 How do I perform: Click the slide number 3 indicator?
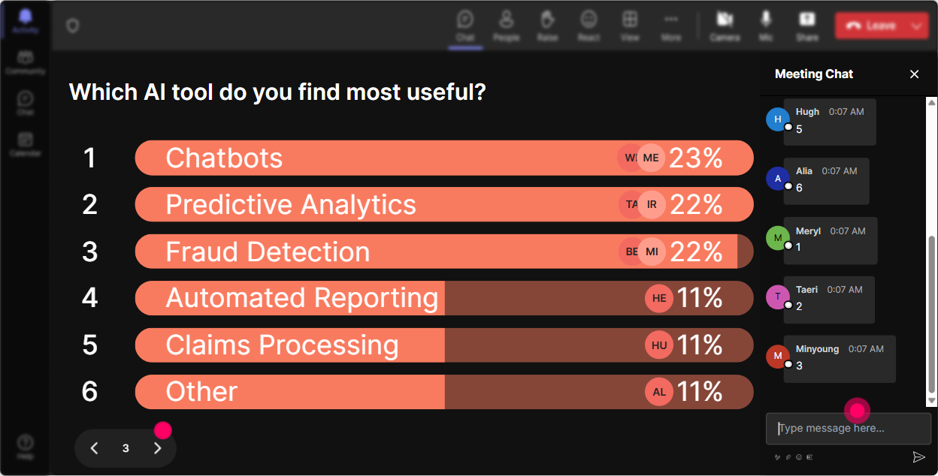click(x=126, y=448)
